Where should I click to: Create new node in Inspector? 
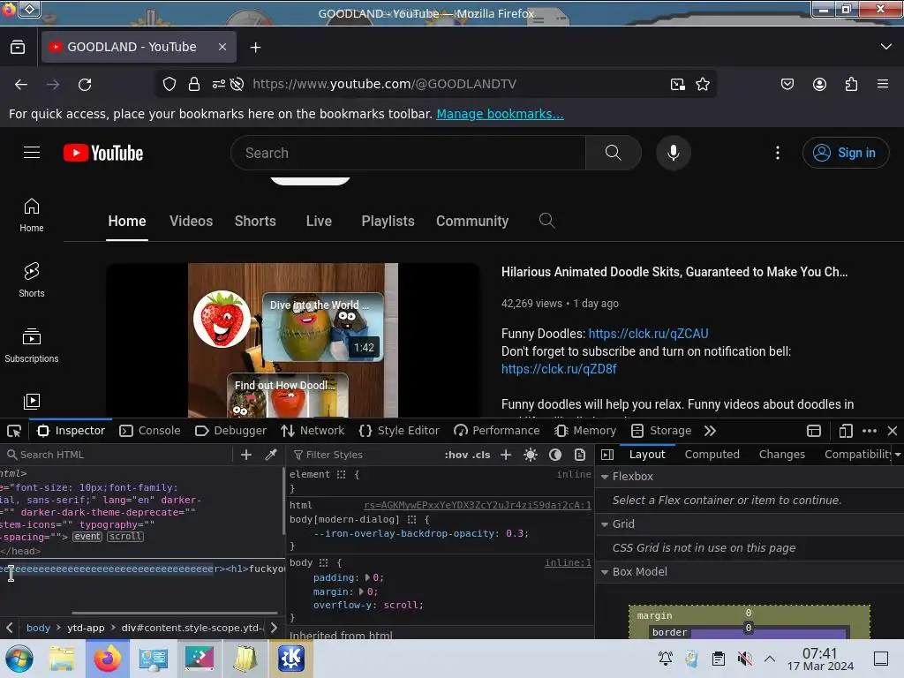click(246, 455)
